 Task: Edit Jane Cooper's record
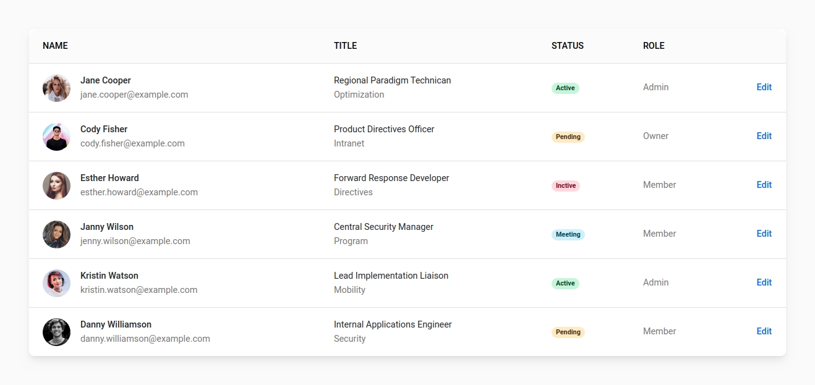point(764,87)
